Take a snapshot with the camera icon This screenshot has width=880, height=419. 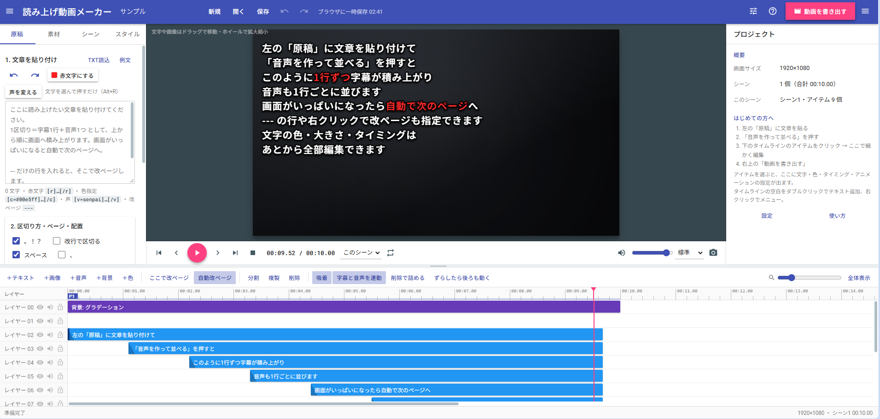[713, 253]
